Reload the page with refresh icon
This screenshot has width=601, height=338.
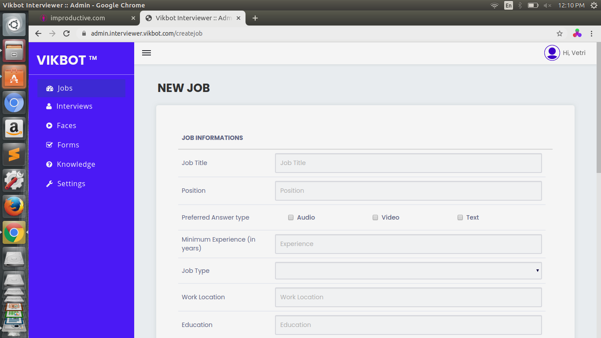(66, 33)
